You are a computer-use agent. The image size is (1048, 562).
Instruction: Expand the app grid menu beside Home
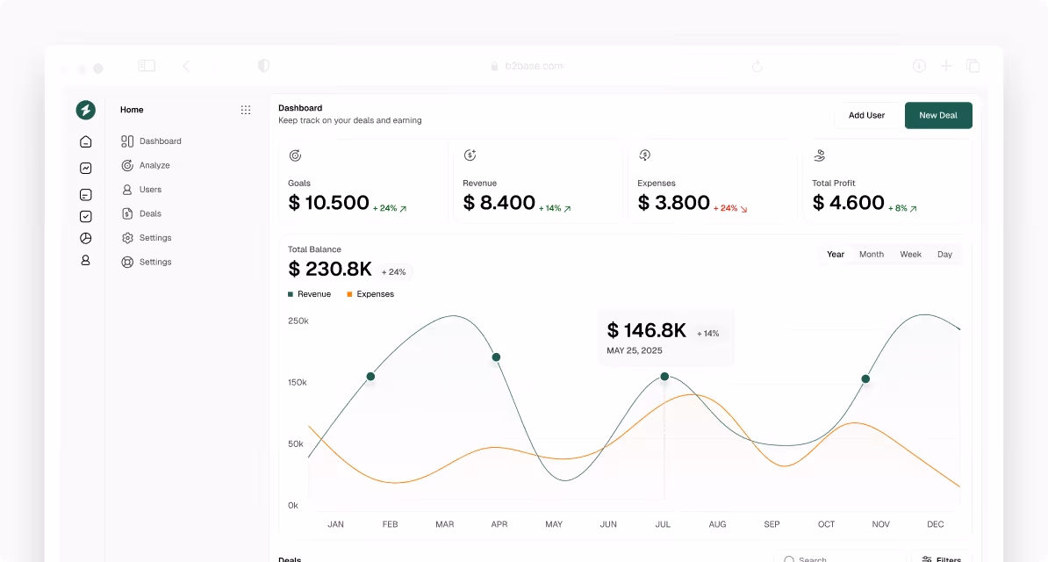(x=246, y=109)
